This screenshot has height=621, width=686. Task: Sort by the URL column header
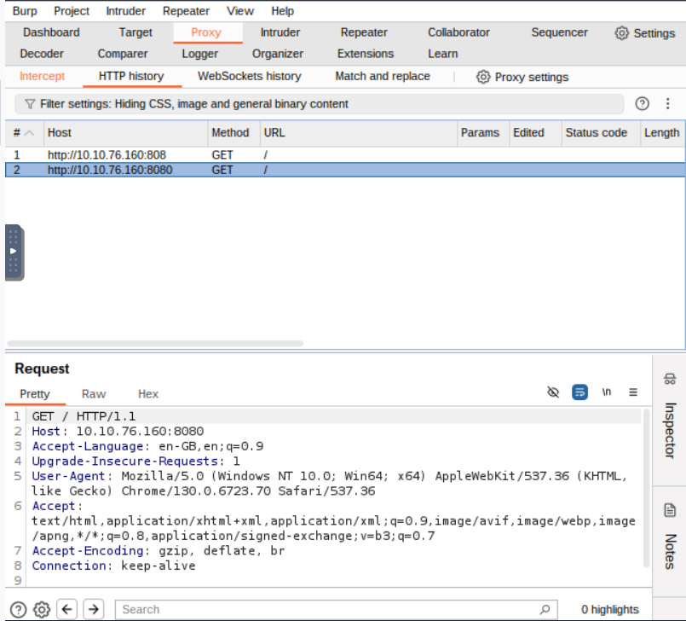coord(358,133)
